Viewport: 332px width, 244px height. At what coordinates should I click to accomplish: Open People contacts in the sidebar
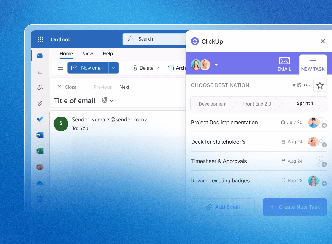tap(40, 88)
